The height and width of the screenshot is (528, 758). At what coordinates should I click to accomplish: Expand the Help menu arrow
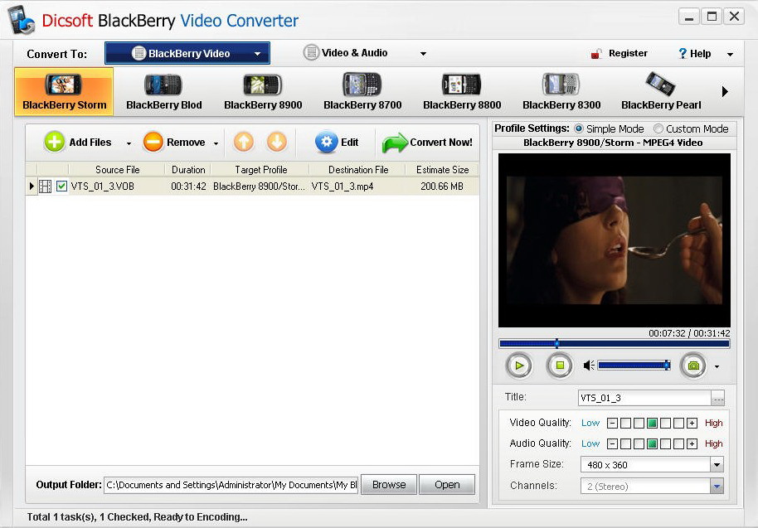730,55
